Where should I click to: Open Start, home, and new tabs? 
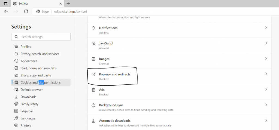pyautogui.click(x=38, y=68)
